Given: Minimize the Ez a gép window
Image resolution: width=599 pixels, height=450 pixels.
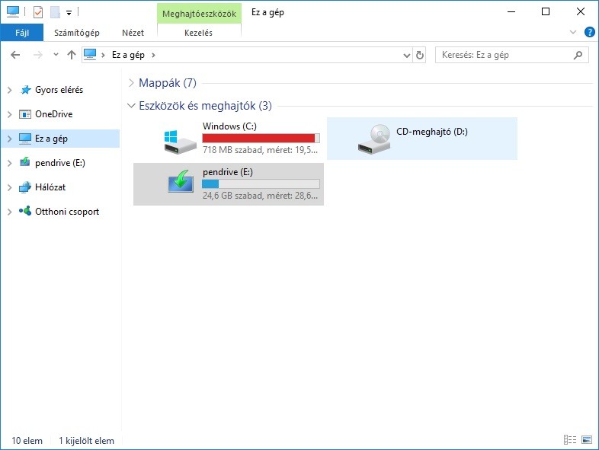Looking at the screenshot, I should pos(511,12).
